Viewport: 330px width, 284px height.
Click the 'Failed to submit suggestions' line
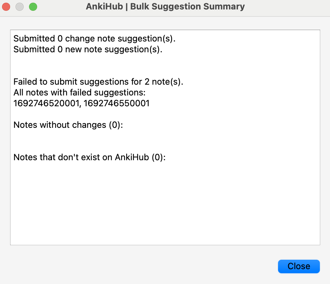(98, 82)
